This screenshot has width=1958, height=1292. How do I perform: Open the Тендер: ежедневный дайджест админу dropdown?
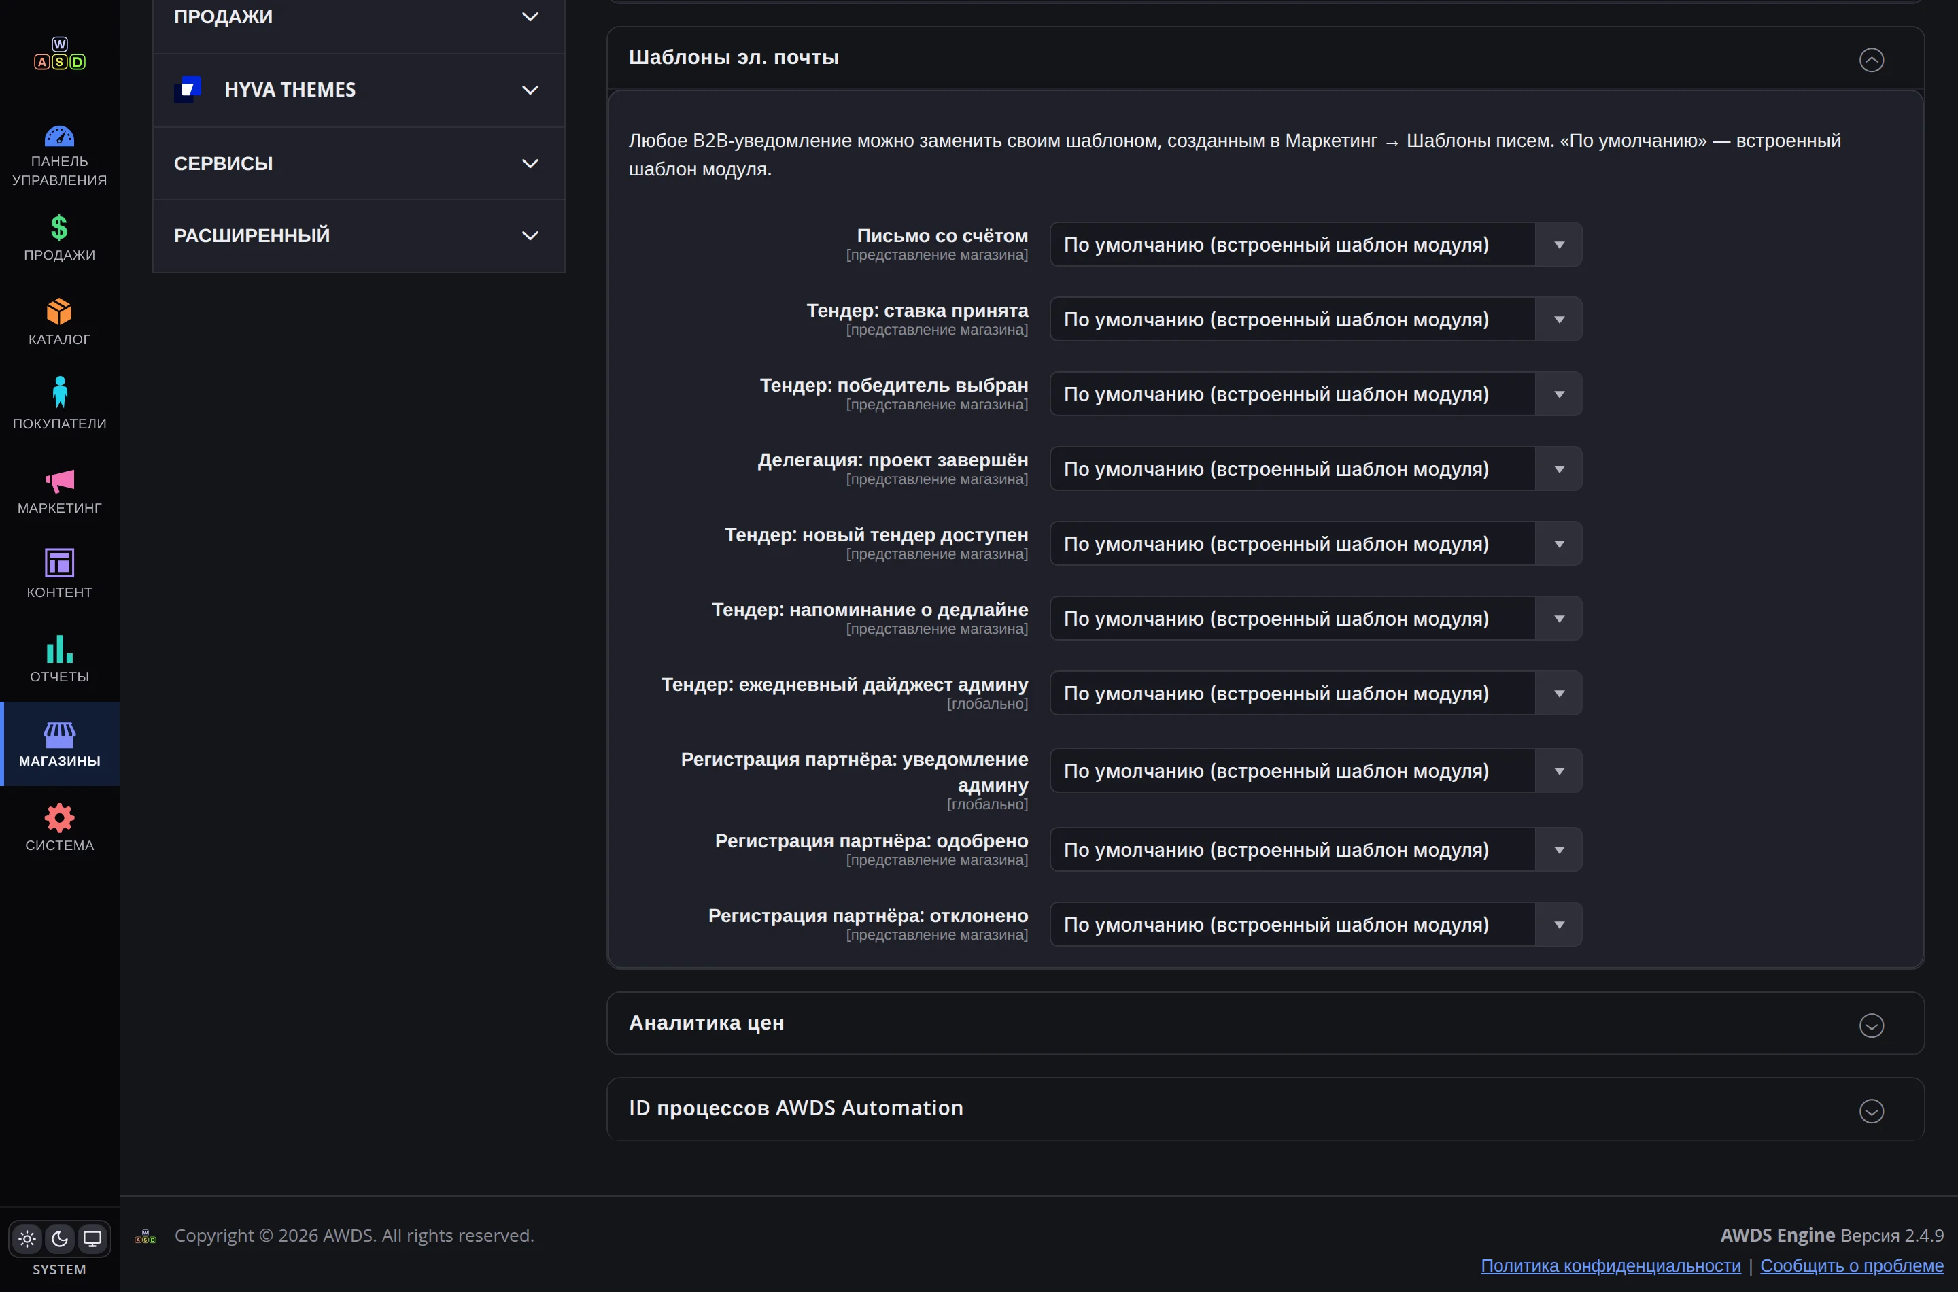coord(1316,694)
